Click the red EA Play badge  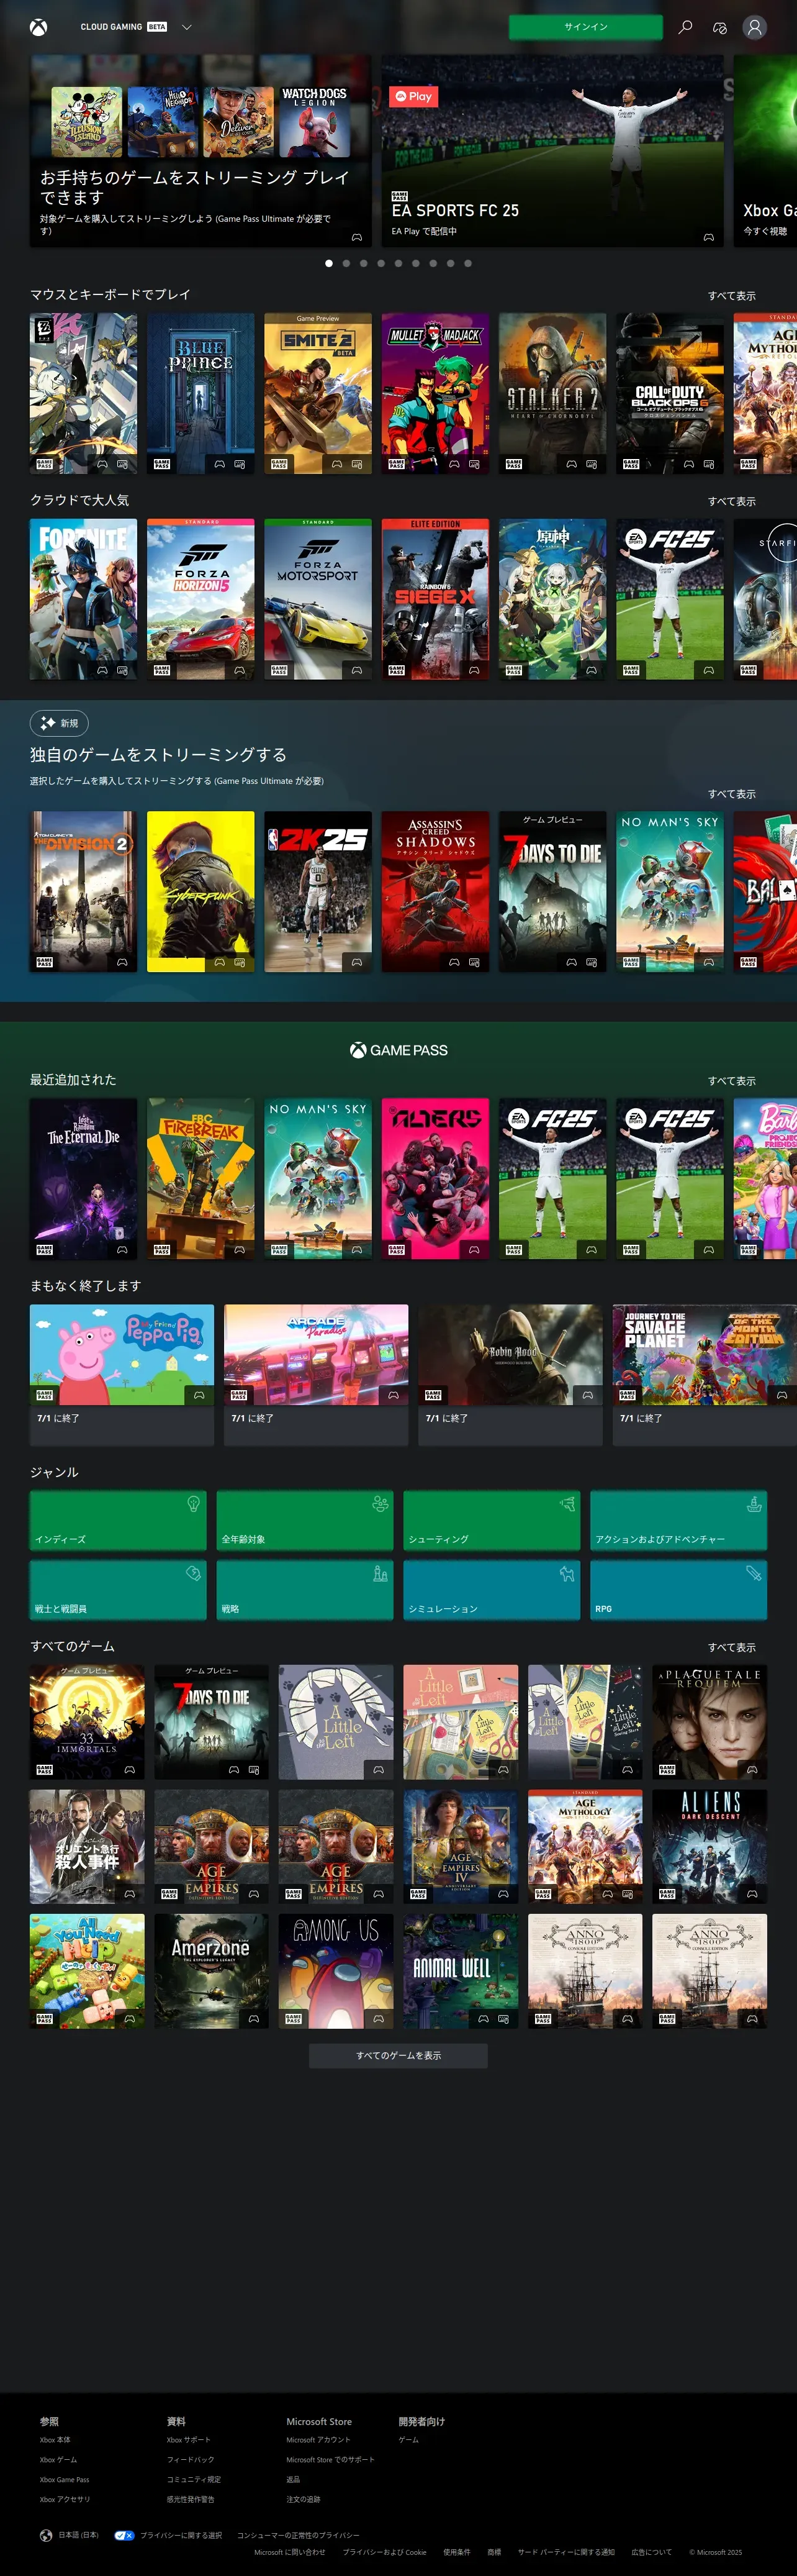point(413,96)
